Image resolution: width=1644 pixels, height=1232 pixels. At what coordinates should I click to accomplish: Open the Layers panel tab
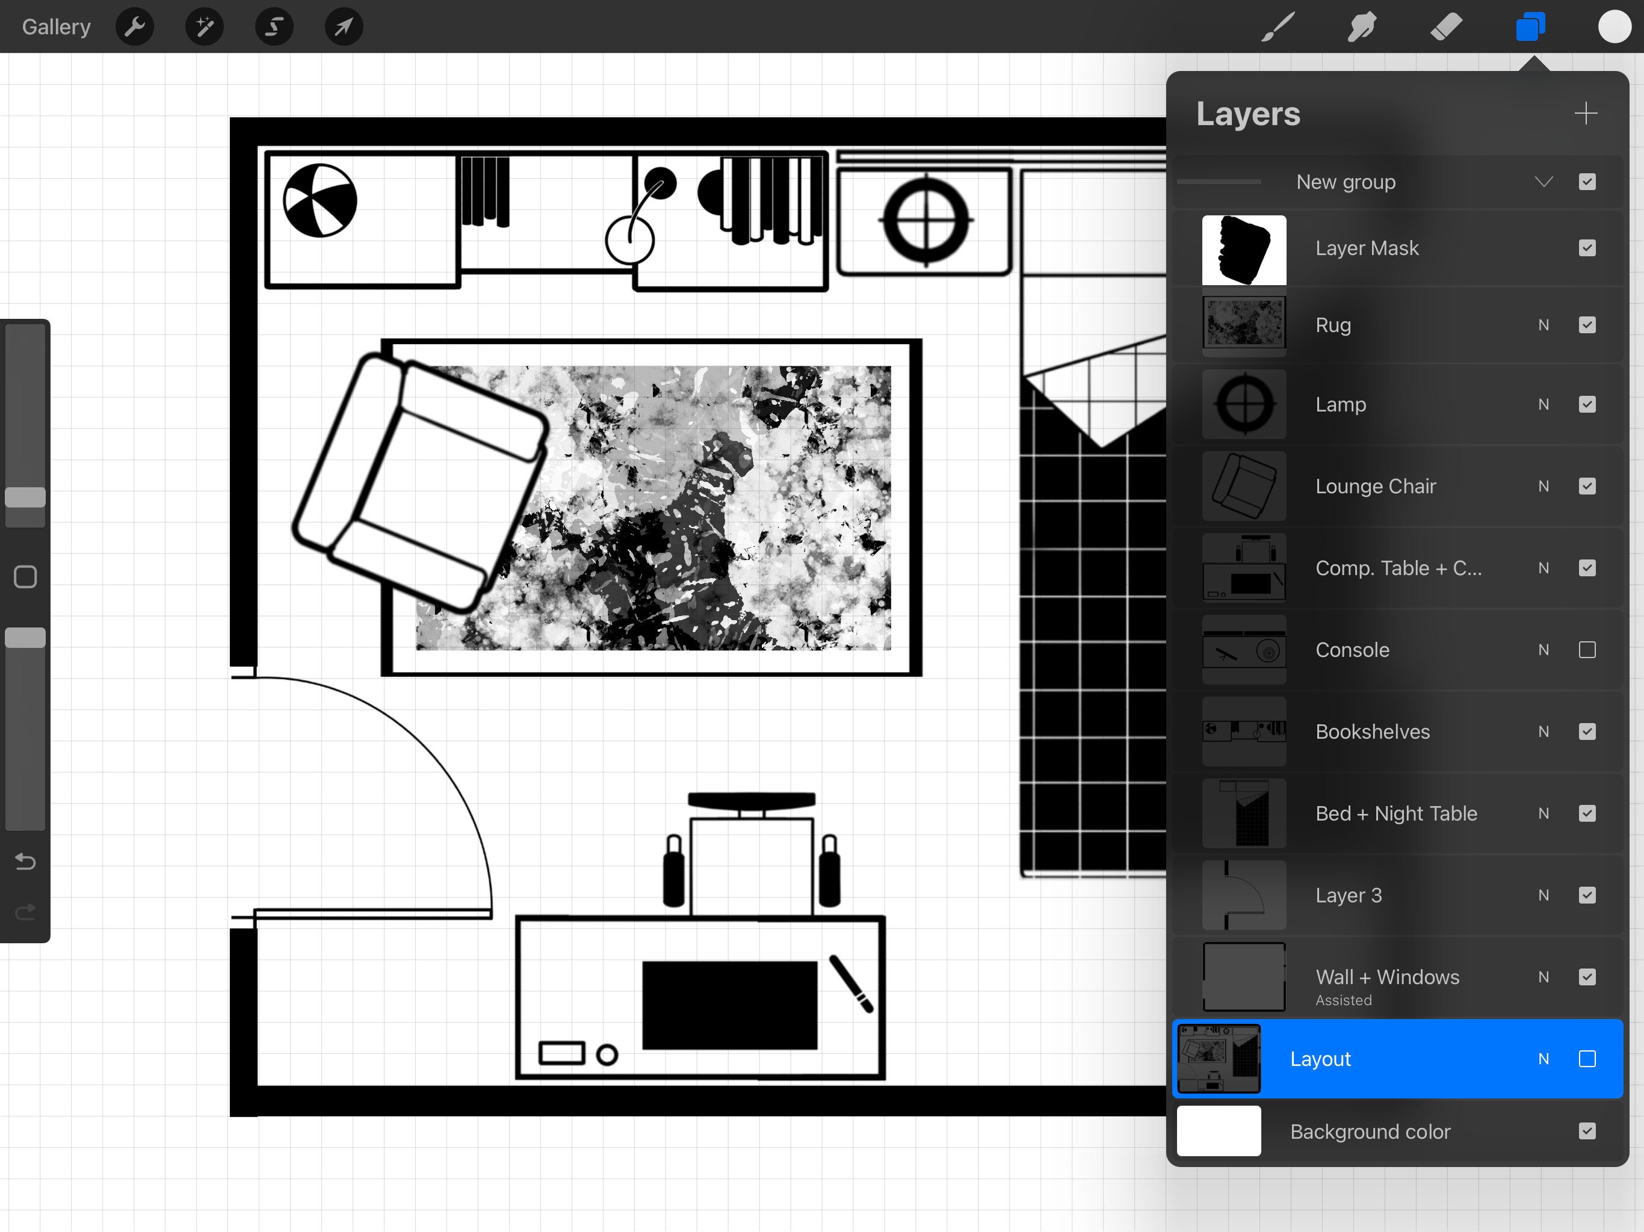coord(1530,26)
